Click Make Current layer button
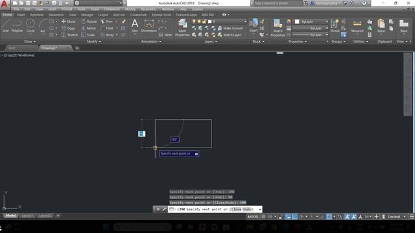The image size is (415, 233). pos(230,28)
